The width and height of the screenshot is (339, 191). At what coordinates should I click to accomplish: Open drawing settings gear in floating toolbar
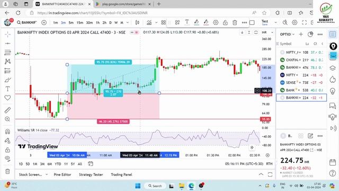coord(216,22)
